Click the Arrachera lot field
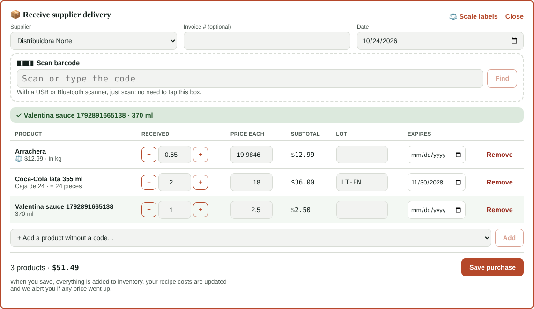The width and height of the screenshot is (534, 309). (362, 154)
